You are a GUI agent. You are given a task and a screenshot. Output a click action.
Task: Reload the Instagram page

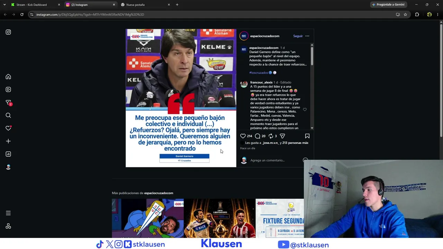point(22,15)
